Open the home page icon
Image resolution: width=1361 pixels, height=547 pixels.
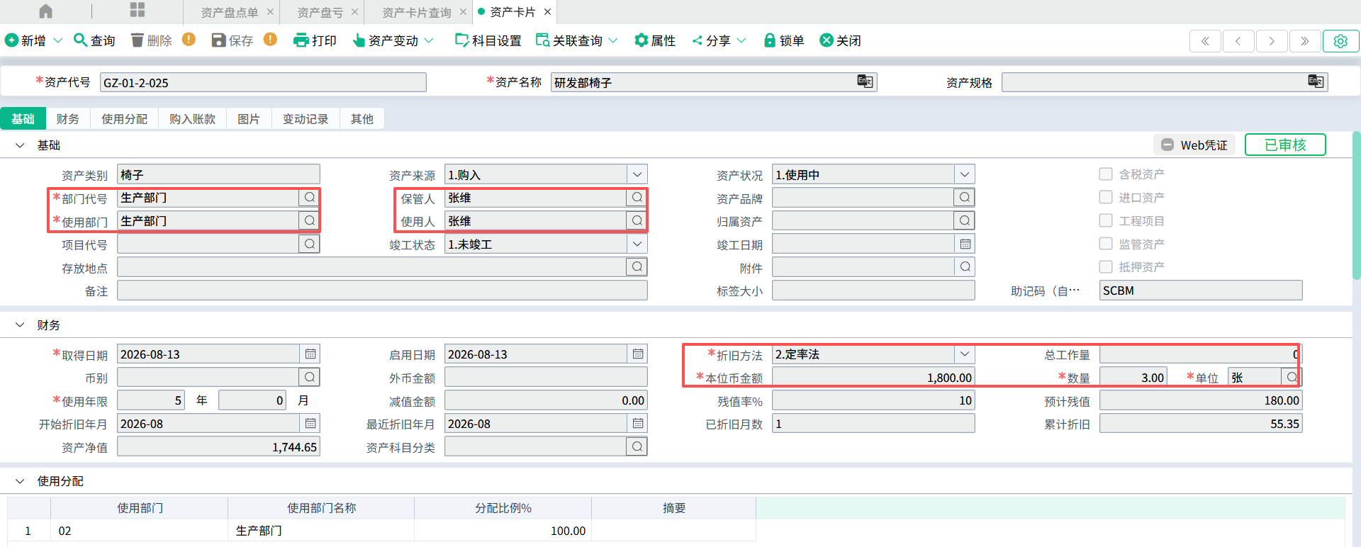45,11
